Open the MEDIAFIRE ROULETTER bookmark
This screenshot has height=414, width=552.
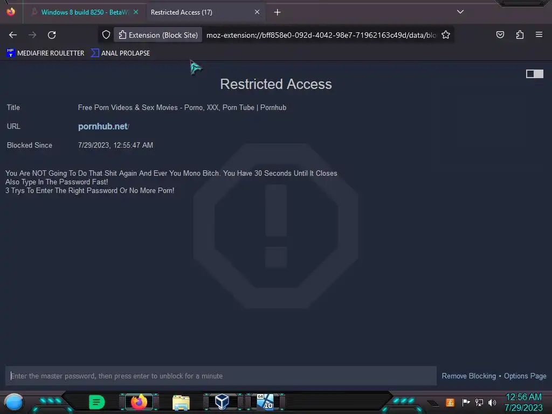coord(45,53)
